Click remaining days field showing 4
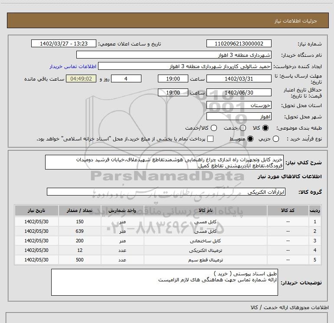The width and height of the screenshot is (334, 323). (126, 78)
